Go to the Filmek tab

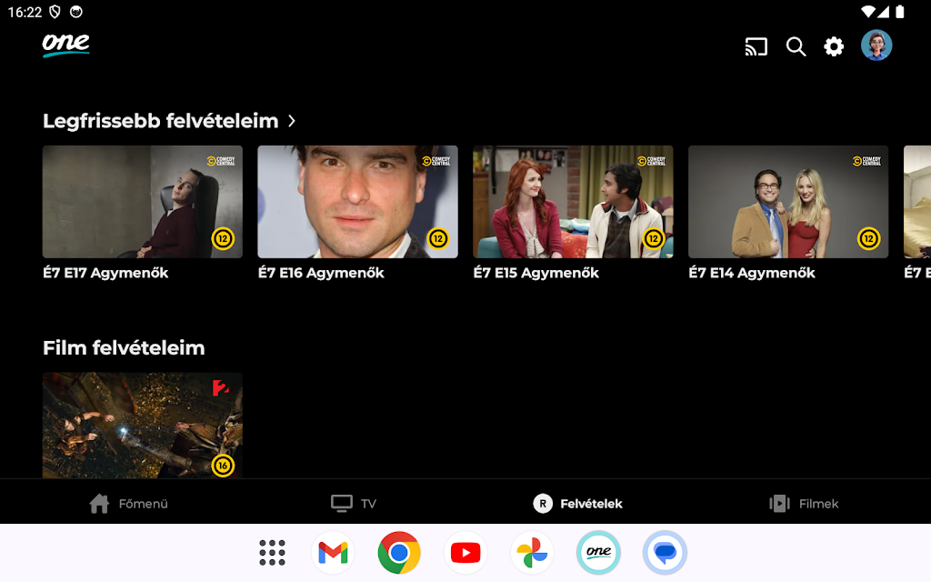click(804, 503)
